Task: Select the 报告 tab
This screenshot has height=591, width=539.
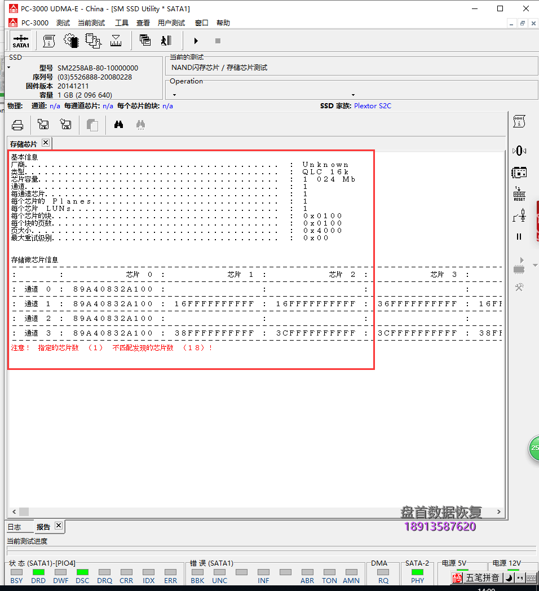Action: point(43,527)
